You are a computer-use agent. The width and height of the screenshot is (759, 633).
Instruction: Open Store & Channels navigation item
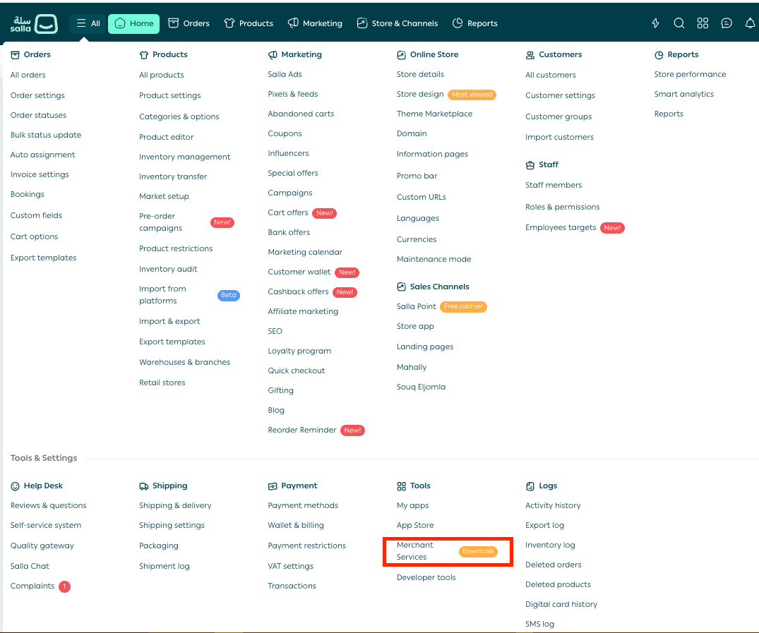coord(397,23)
